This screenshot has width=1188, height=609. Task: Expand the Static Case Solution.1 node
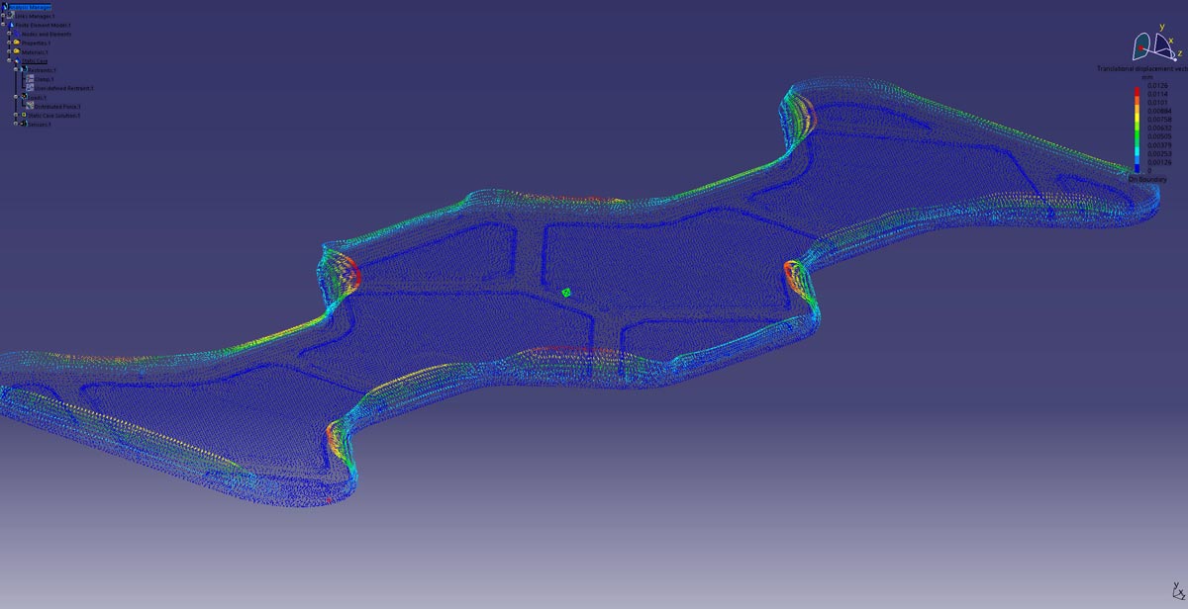(16, 115)
